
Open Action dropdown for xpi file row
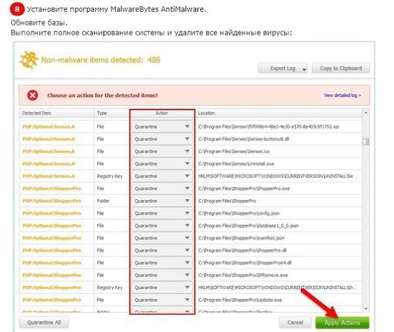(x=162, y=126)
